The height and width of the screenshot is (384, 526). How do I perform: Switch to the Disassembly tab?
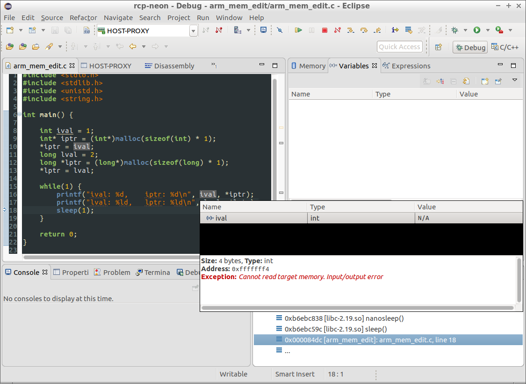[173, 66]
